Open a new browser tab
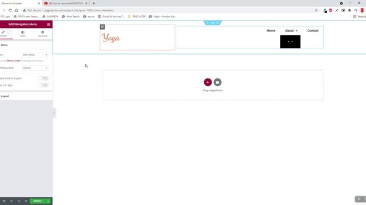The width and height of the screenshot is (366, 205). [x=94, y=3]
